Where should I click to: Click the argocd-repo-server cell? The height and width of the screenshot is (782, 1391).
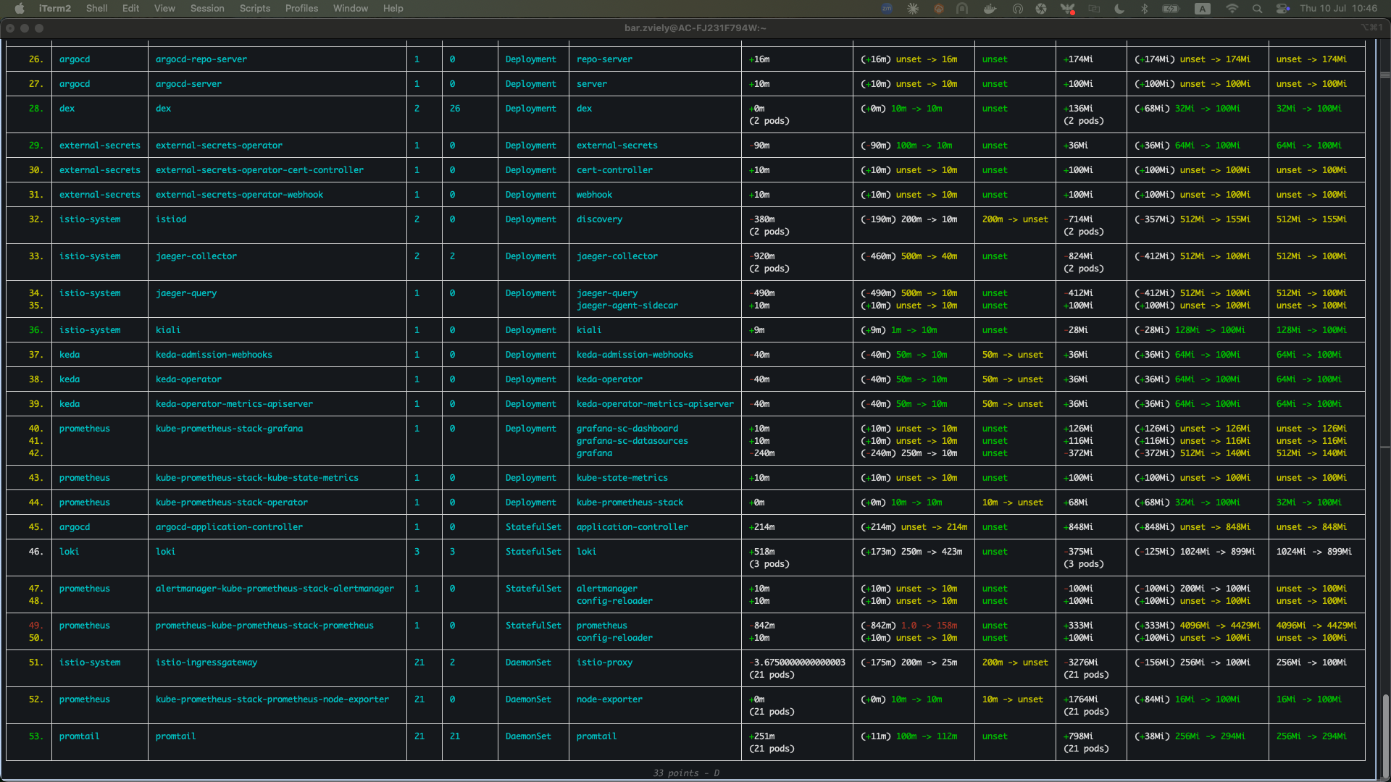click(201, 59)
